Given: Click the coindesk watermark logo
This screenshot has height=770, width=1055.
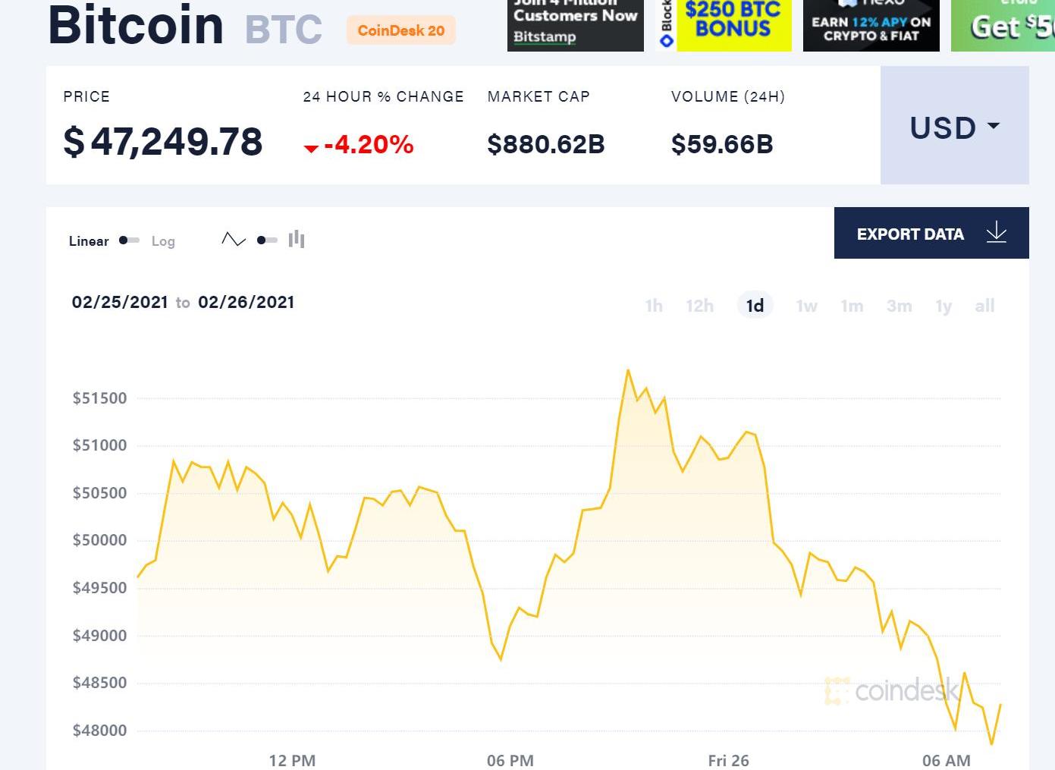Looking at the screenshot, I should [892, 690].
